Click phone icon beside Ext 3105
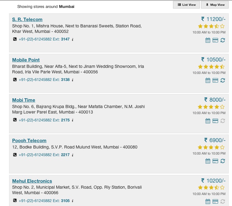The height and width of the screenshot is (206, 232). click(x=15, y=201)
